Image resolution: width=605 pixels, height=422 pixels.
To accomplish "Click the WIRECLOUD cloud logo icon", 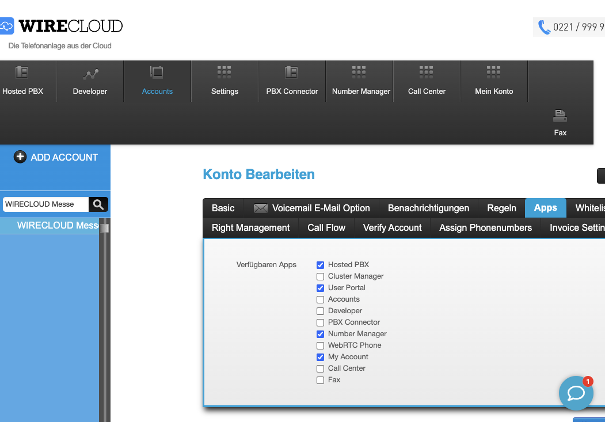I will click(x=6, y=26).
